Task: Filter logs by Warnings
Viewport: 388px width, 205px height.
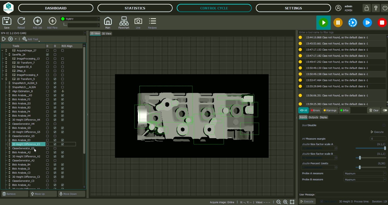Action: pyautogui.click(x=330, y=110)
